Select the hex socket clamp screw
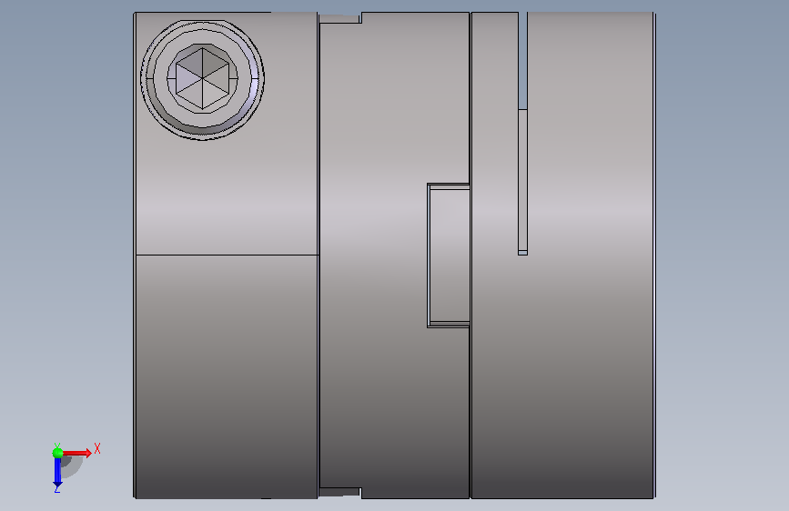789x511 pixels. 202,79
